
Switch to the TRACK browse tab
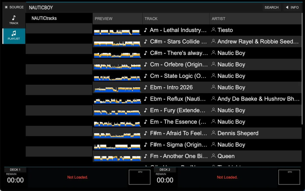pyautogui.click(x=14, y=20)
